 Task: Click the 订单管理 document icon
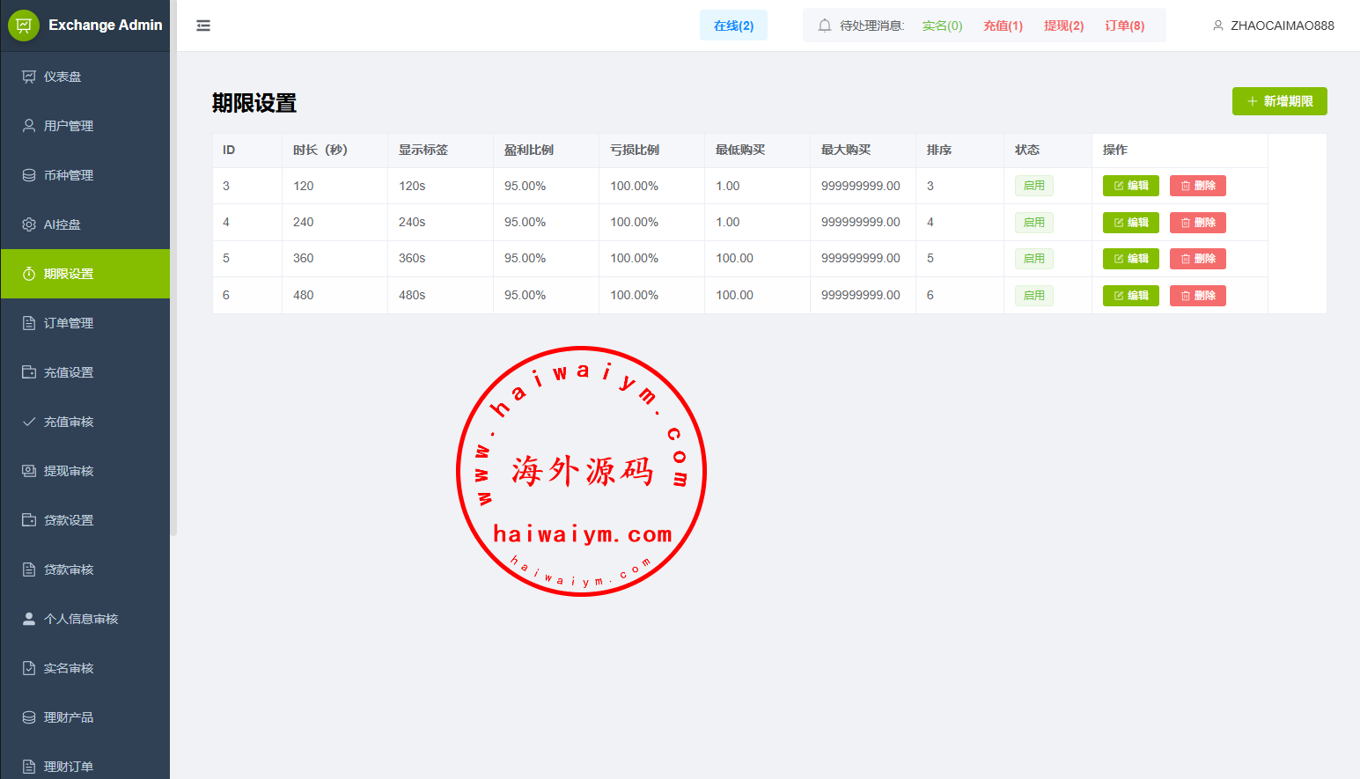pyautogui.click(x=29, y=323)
